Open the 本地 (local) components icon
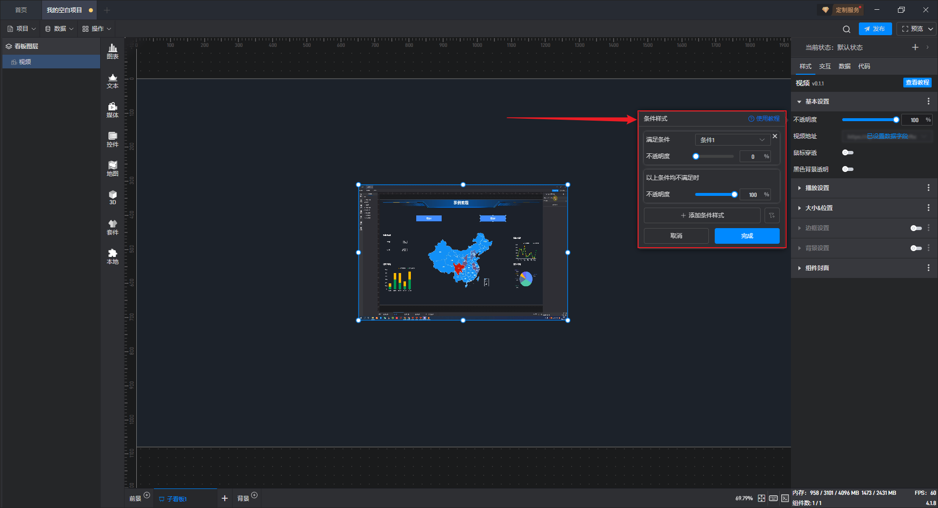The height and width of the screenshot is (508, 938). click(112, 256)
